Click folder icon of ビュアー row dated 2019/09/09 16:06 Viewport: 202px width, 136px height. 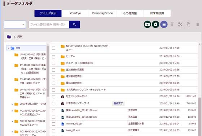63,57
